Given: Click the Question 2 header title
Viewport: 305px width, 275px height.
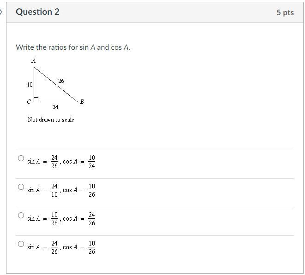Looking at the screenshot, I should click(37, 12).
